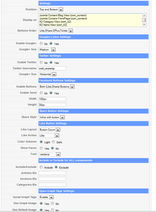Viewport: 156px width, 212px height.
Task: Choose Dark color scheme
Action: click(x=53, y=142)
